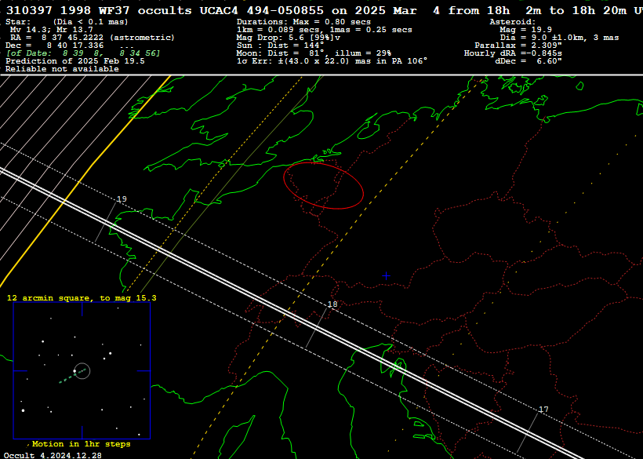Click the circled target star in finder chart
Viewport: 643px width, 459px height.
[82, 371]
